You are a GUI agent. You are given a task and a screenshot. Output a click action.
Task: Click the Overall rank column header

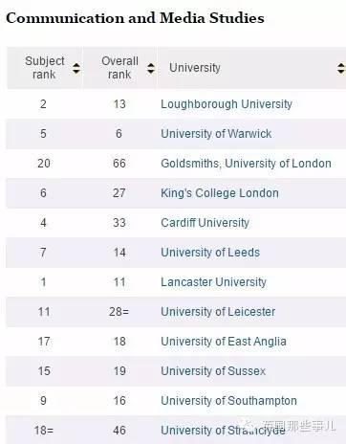(119, 68)
